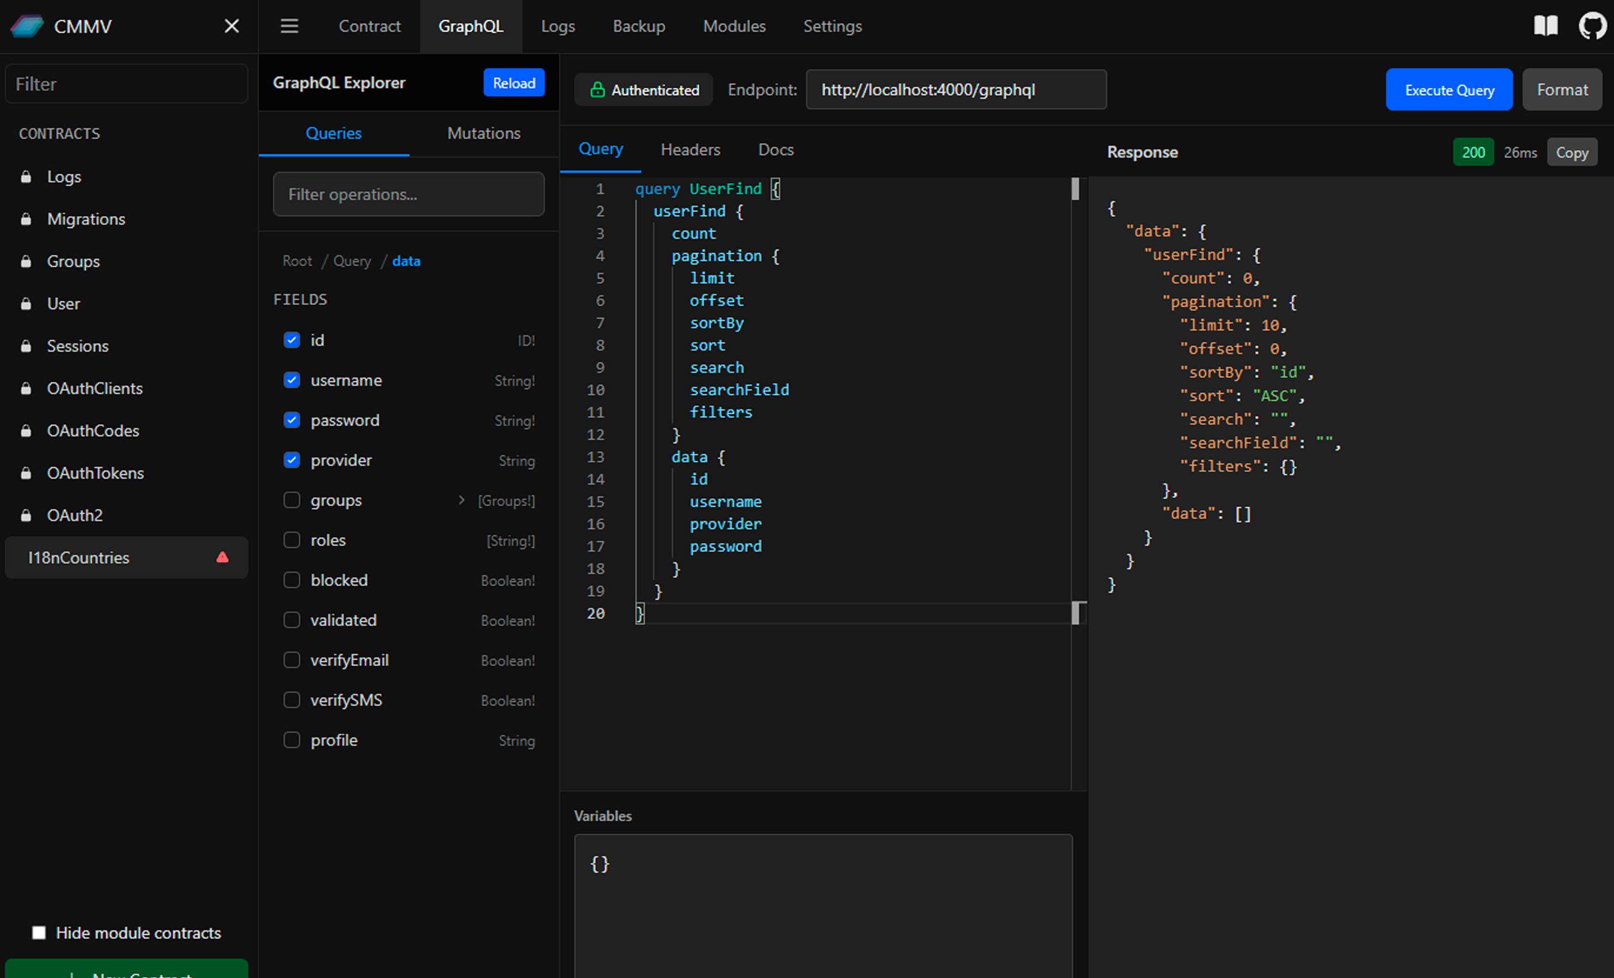This screenshot has width=1614, height=978.
Task: Click the 200 status badge
Action: (x=1473, y=152)
